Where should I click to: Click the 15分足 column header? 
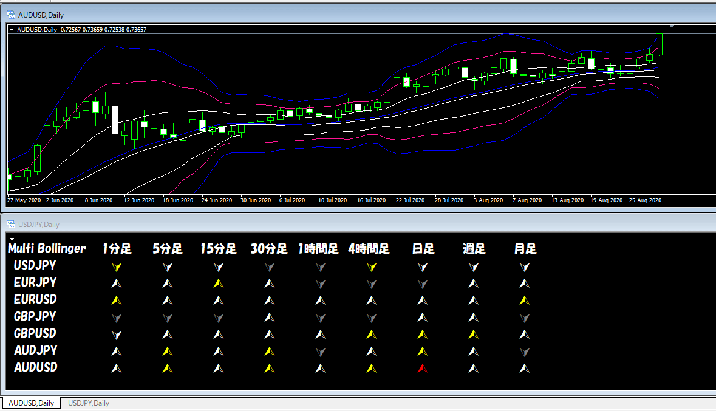pos(218,248)
